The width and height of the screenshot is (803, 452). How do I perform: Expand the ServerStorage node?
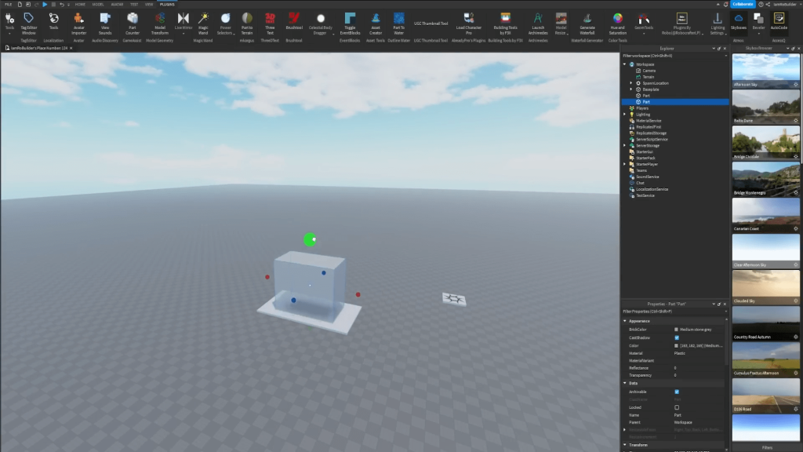(x=625, y=145)
